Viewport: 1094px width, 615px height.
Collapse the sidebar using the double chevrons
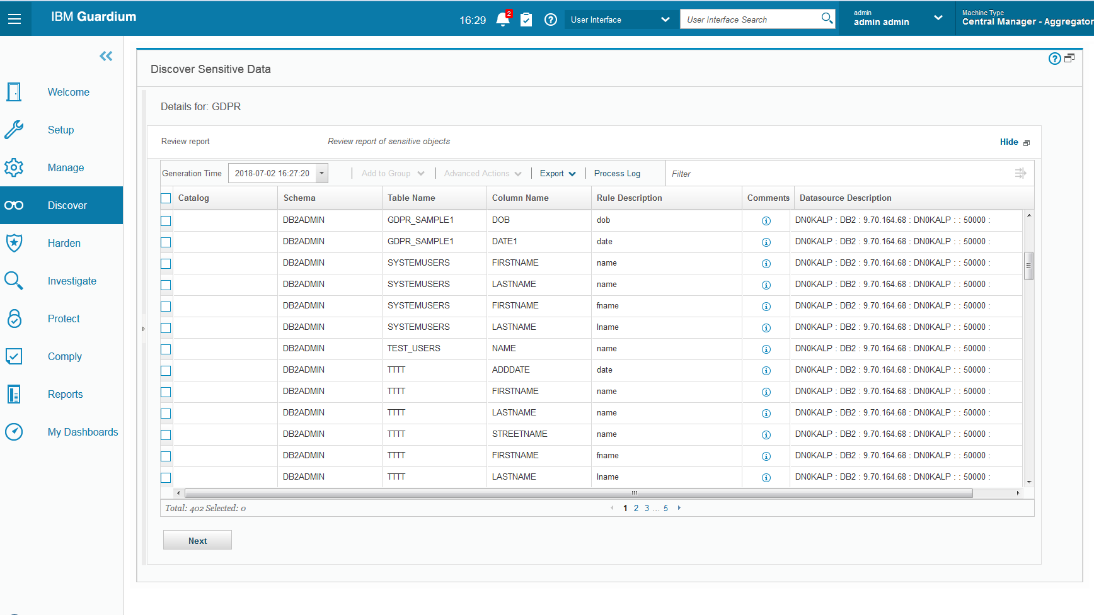[x=105, y=56]
